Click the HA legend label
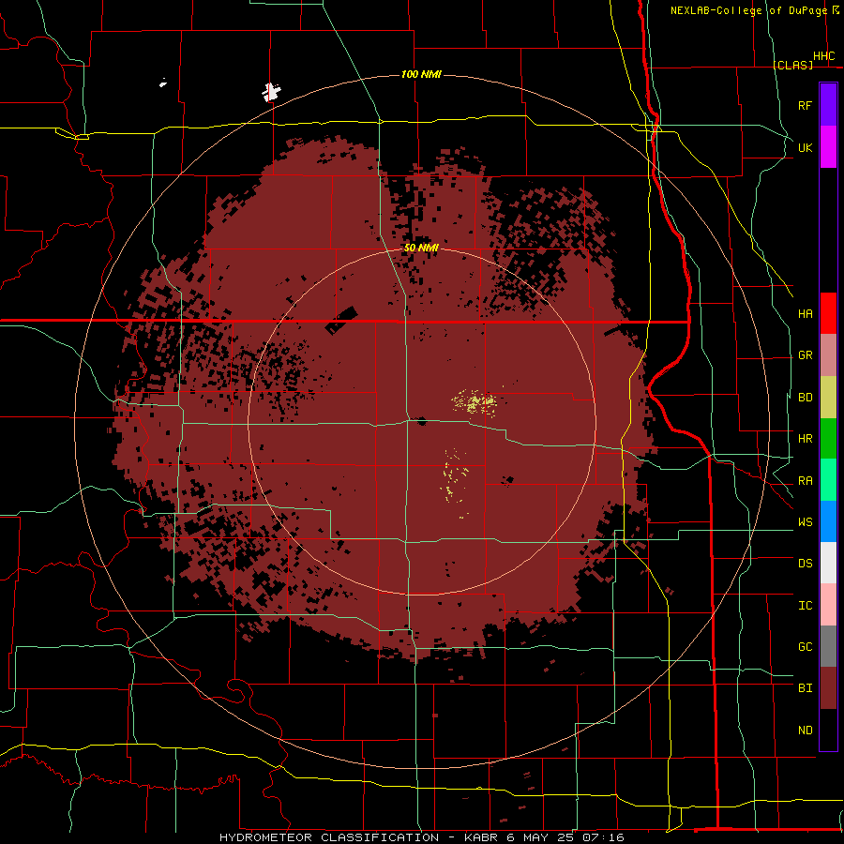The height and width of the screenshot is (844, 844). point(806,314)
